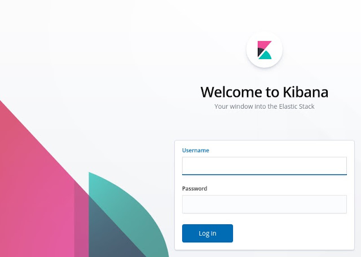The width and height of the screenshot is (361, 257).
Task: Focus the Password input field
Action: click(x=265, y=205)
